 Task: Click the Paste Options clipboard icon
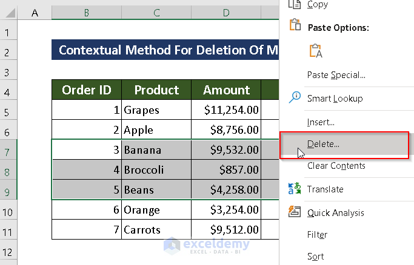295,25
